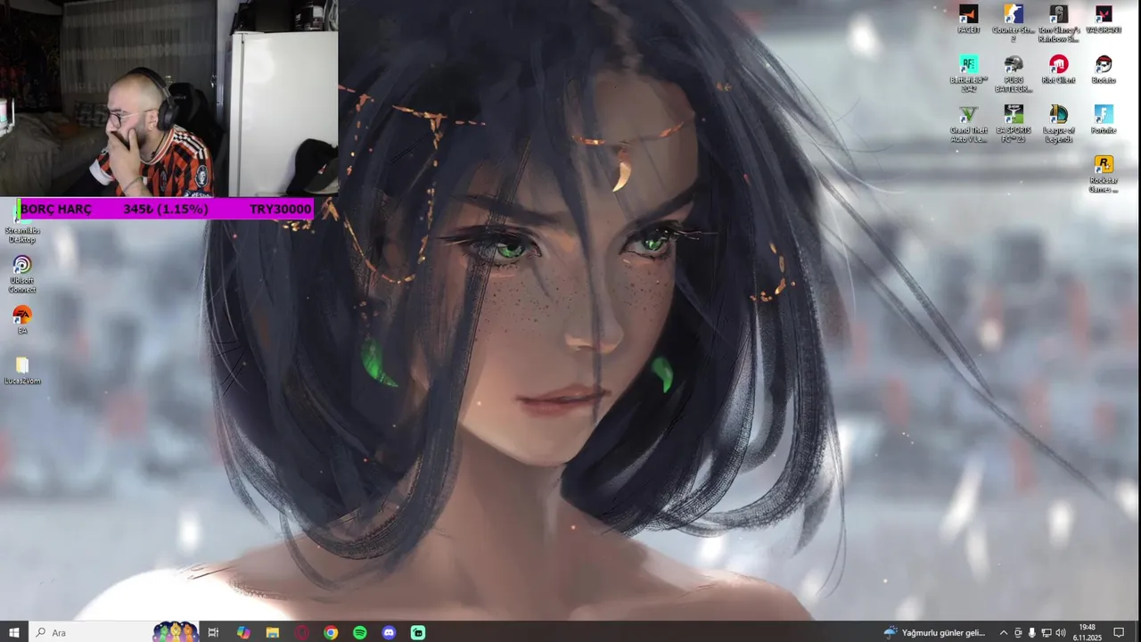The image size is (1141, 642).
Task: Open the rainy weather news widget
Action: click(934, 632)
